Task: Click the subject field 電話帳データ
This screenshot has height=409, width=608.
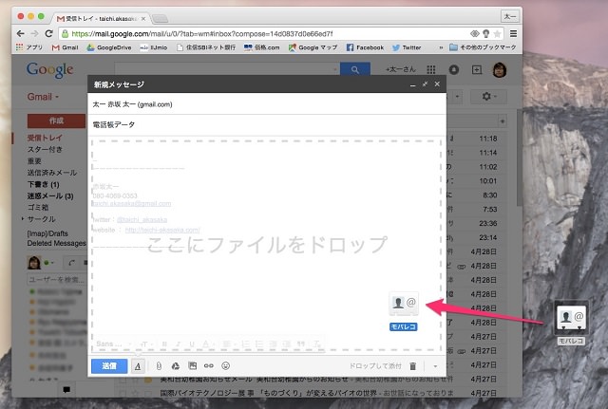Action: 267,124
